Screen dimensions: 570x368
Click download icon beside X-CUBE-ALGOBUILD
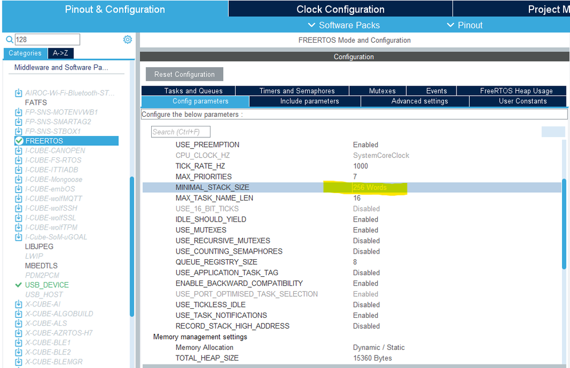pyautogui.click(x=18, y=314)
